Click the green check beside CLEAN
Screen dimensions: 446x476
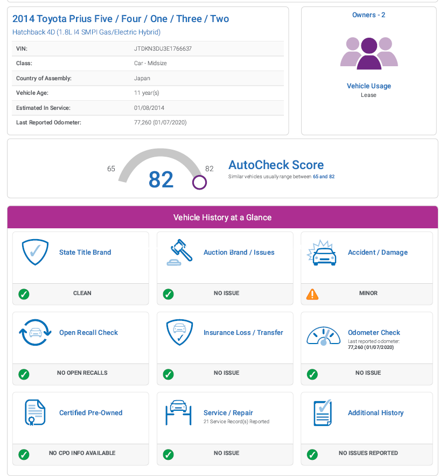tap(24, 294)
